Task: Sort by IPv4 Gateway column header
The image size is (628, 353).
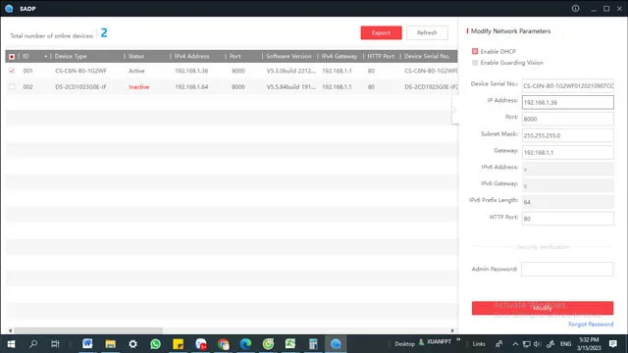Action: coord(340,57)
